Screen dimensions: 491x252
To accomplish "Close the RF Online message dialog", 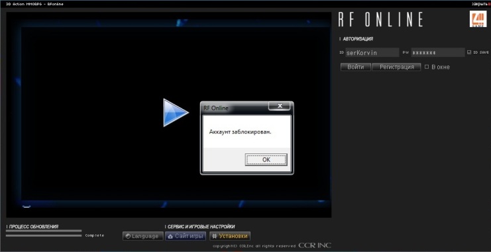I will pos(280,106).
